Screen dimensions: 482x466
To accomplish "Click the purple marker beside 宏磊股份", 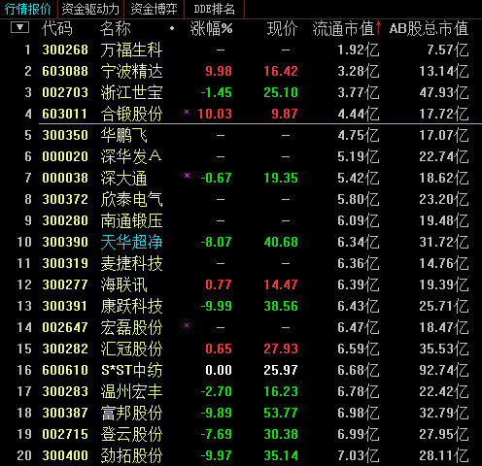I will coord(187,325).
